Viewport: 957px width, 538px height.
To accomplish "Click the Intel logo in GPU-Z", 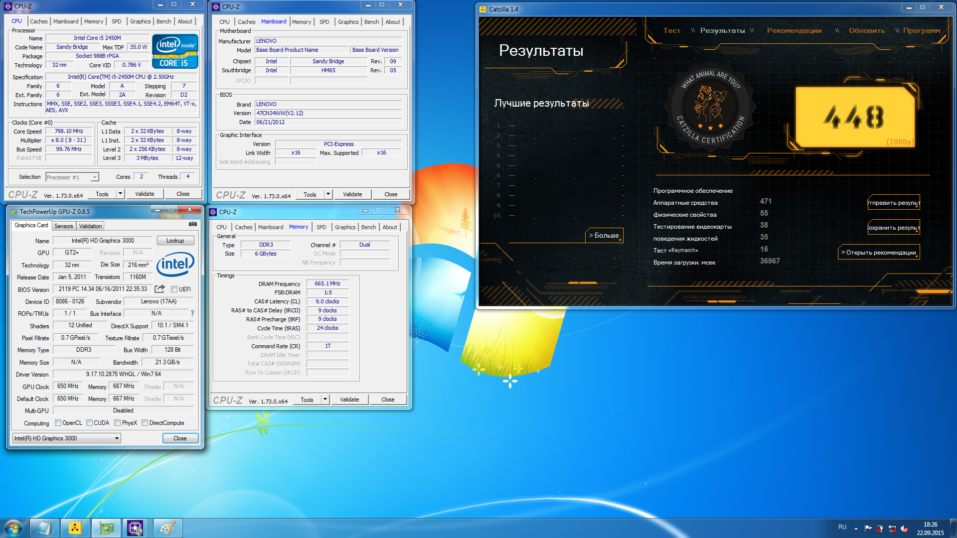I will tap(175, 264).
